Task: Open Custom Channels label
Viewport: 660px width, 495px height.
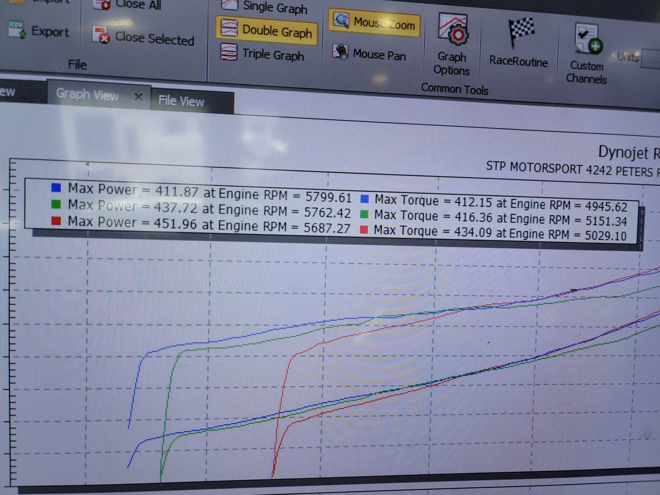Action: tap(586, 73)
